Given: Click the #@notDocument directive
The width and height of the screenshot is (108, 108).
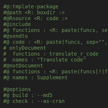Looking at the screenshot, I should [23, 66].
